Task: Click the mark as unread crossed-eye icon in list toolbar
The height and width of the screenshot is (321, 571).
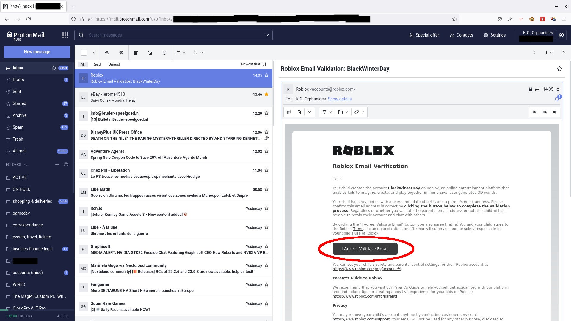Action: (121, 53)
